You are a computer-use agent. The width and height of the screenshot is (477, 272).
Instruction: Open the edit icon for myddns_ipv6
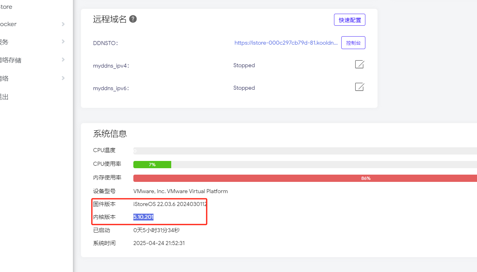(359, 87)
